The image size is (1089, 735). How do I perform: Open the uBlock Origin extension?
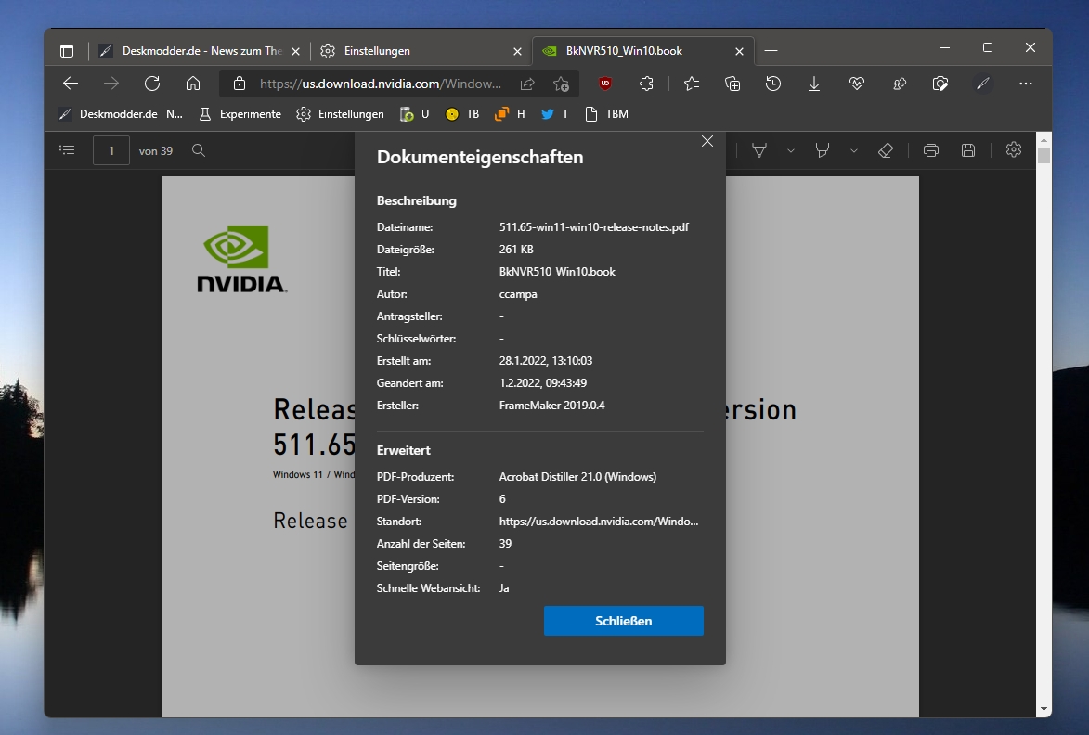(605, 84)
